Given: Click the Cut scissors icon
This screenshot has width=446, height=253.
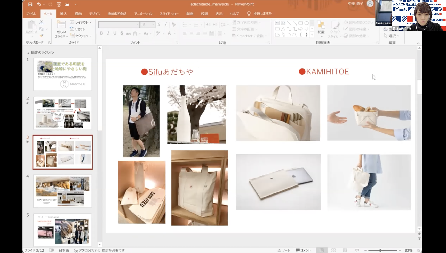Looking at the screenshot, I should (41, 23).
